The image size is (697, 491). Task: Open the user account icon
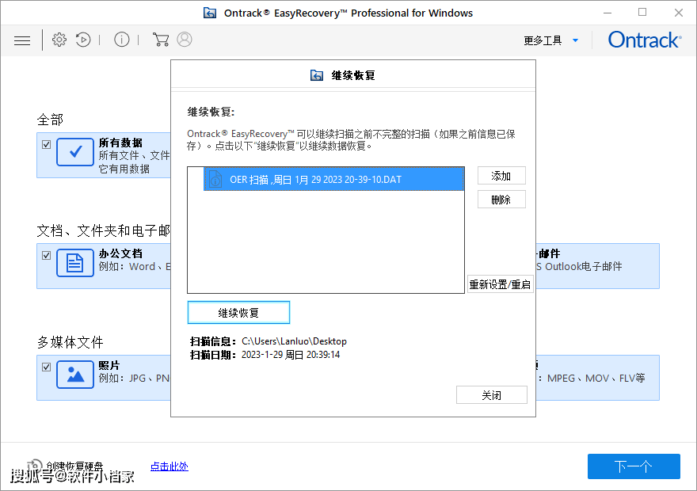point(185,40)
